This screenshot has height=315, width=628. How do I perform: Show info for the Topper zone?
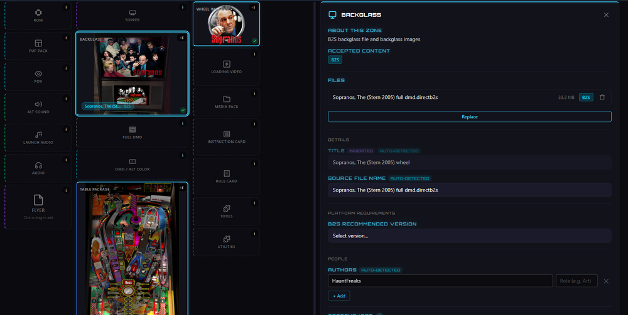tap(182, 7)
